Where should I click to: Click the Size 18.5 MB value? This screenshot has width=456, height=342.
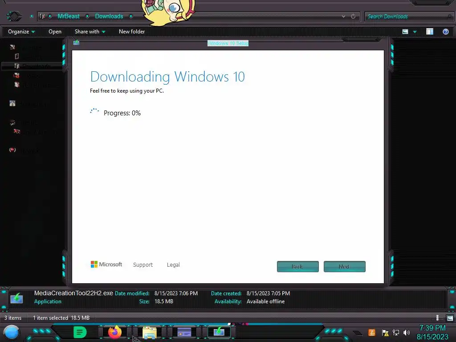[164, 301]
